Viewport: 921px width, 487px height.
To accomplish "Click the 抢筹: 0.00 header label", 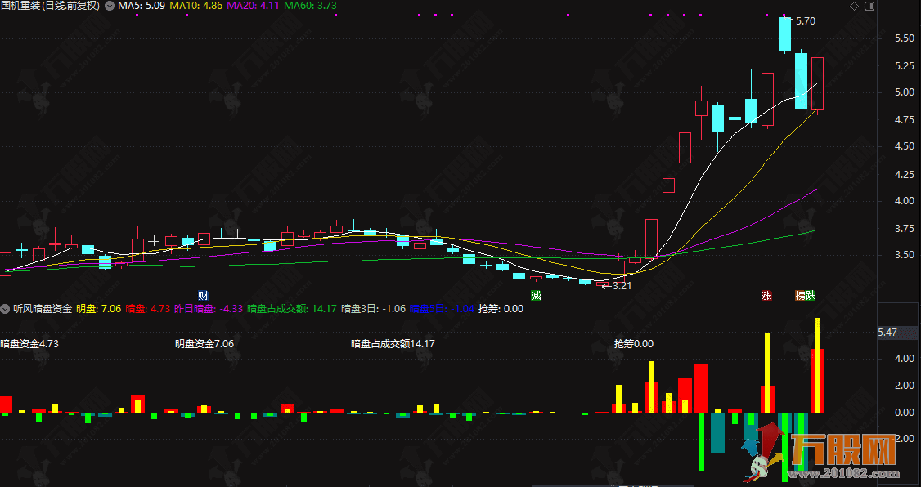I will click(501, 309).
